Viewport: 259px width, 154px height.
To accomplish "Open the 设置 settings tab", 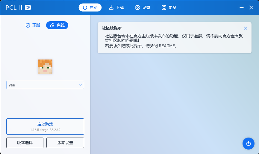I will point(143,7).
